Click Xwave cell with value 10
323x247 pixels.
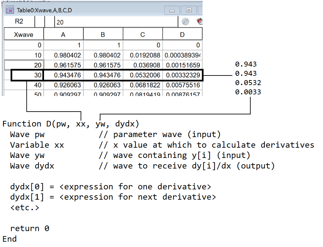(x=23, y=55)
